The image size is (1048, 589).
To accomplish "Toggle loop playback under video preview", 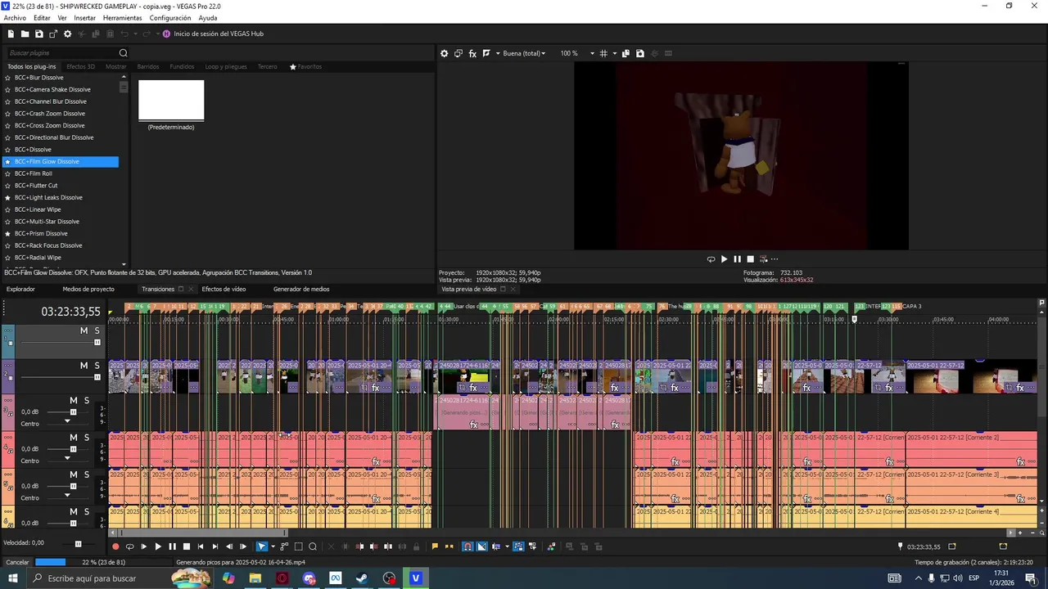I will click(711, 259).
